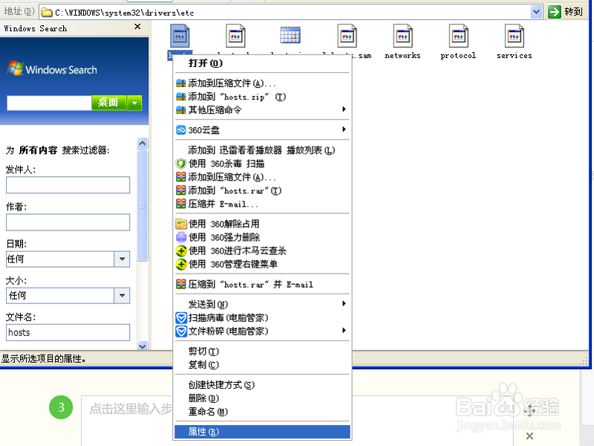Focus the Windows Search query box
Viewport: 594px width, 446px height.
[49, 103]
